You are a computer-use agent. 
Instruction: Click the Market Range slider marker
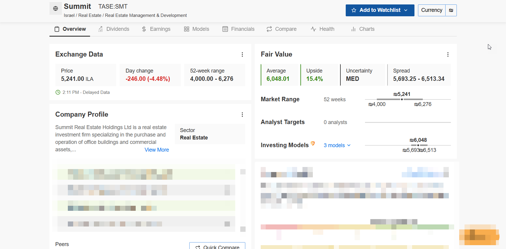click(x=402, y=99)
